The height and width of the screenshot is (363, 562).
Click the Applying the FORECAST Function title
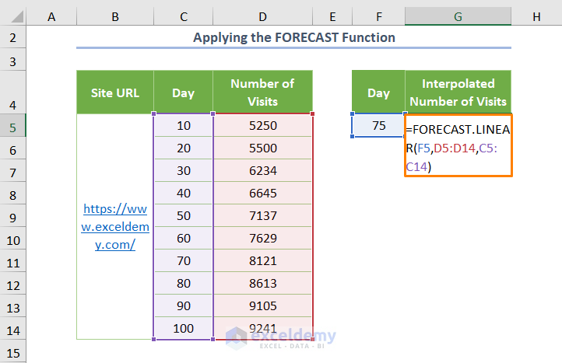[293, 37]
